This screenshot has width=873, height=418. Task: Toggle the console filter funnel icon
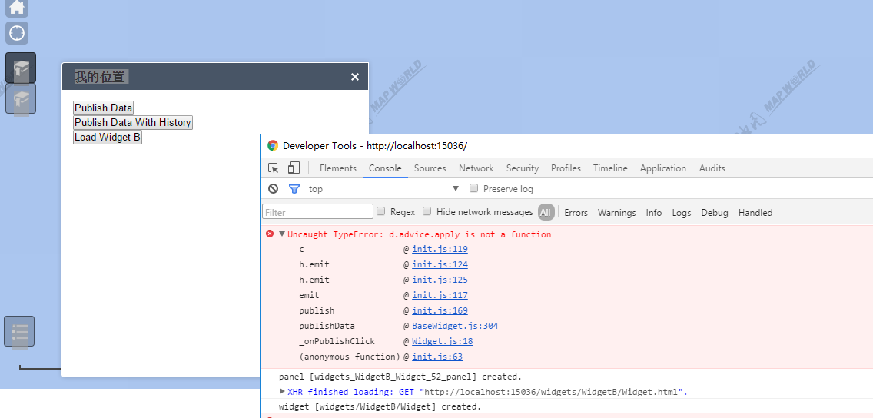point(294,189)
